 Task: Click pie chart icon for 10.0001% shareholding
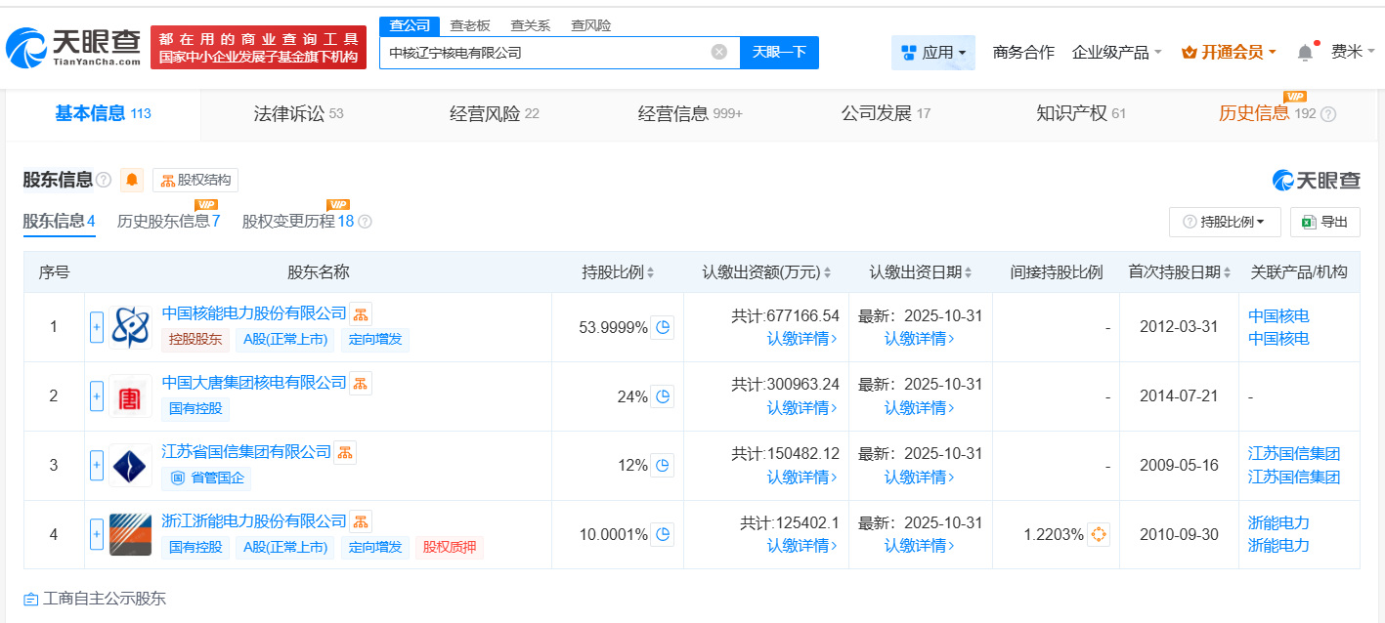tap(663, 534)
